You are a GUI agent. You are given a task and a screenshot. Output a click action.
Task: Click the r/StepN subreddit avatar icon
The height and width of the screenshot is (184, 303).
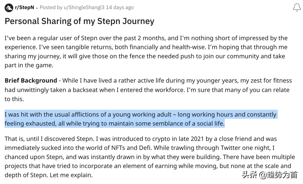click(x=8, y=7)
